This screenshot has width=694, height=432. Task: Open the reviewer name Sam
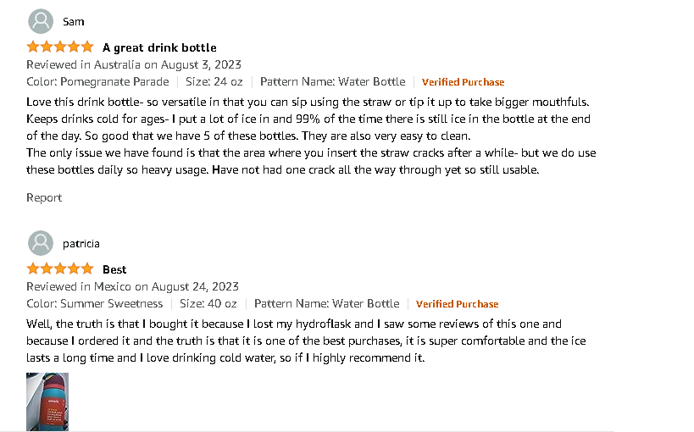coord(74,22)
